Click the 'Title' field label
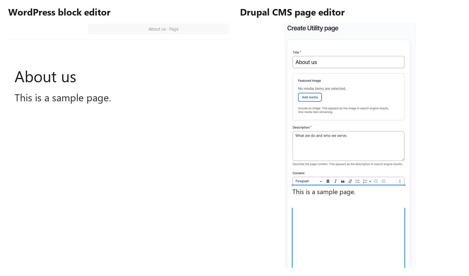The width and height of the screenshot is (469, 276). coord(296,52)
